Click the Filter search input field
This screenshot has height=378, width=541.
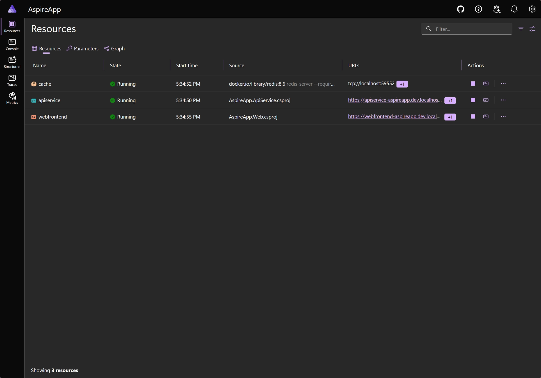click(x=467, y=29)
